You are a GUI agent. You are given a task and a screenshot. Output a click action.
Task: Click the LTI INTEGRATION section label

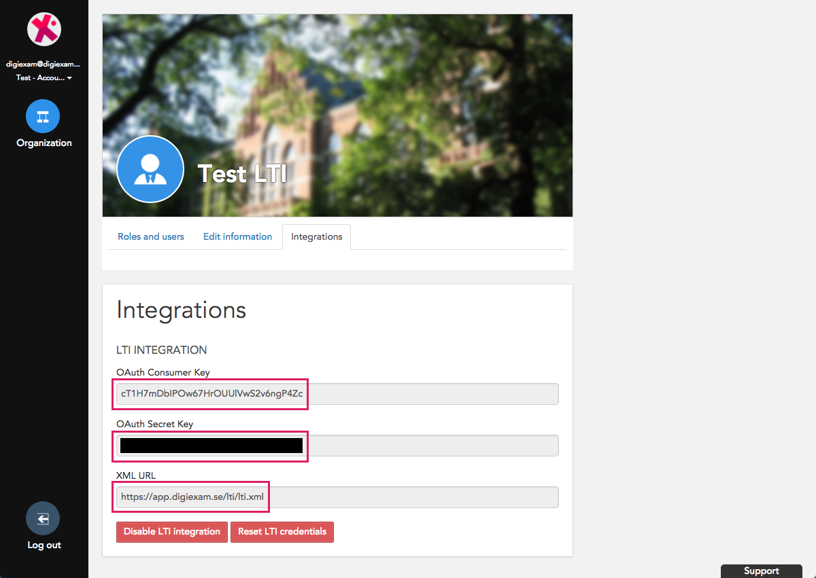point(162,350)
